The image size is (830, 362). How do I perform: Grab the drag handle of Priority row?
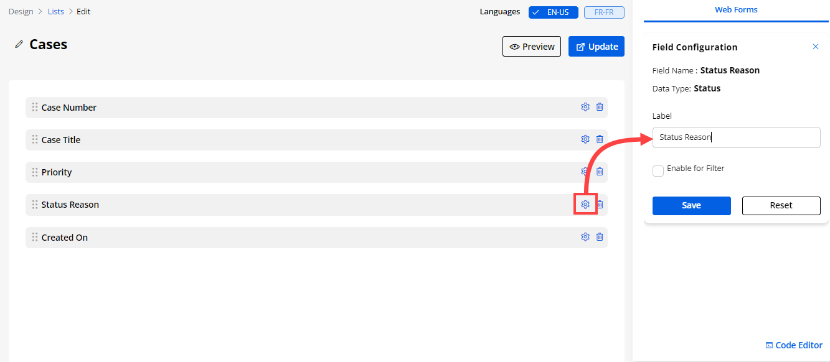tap(35, 172)
